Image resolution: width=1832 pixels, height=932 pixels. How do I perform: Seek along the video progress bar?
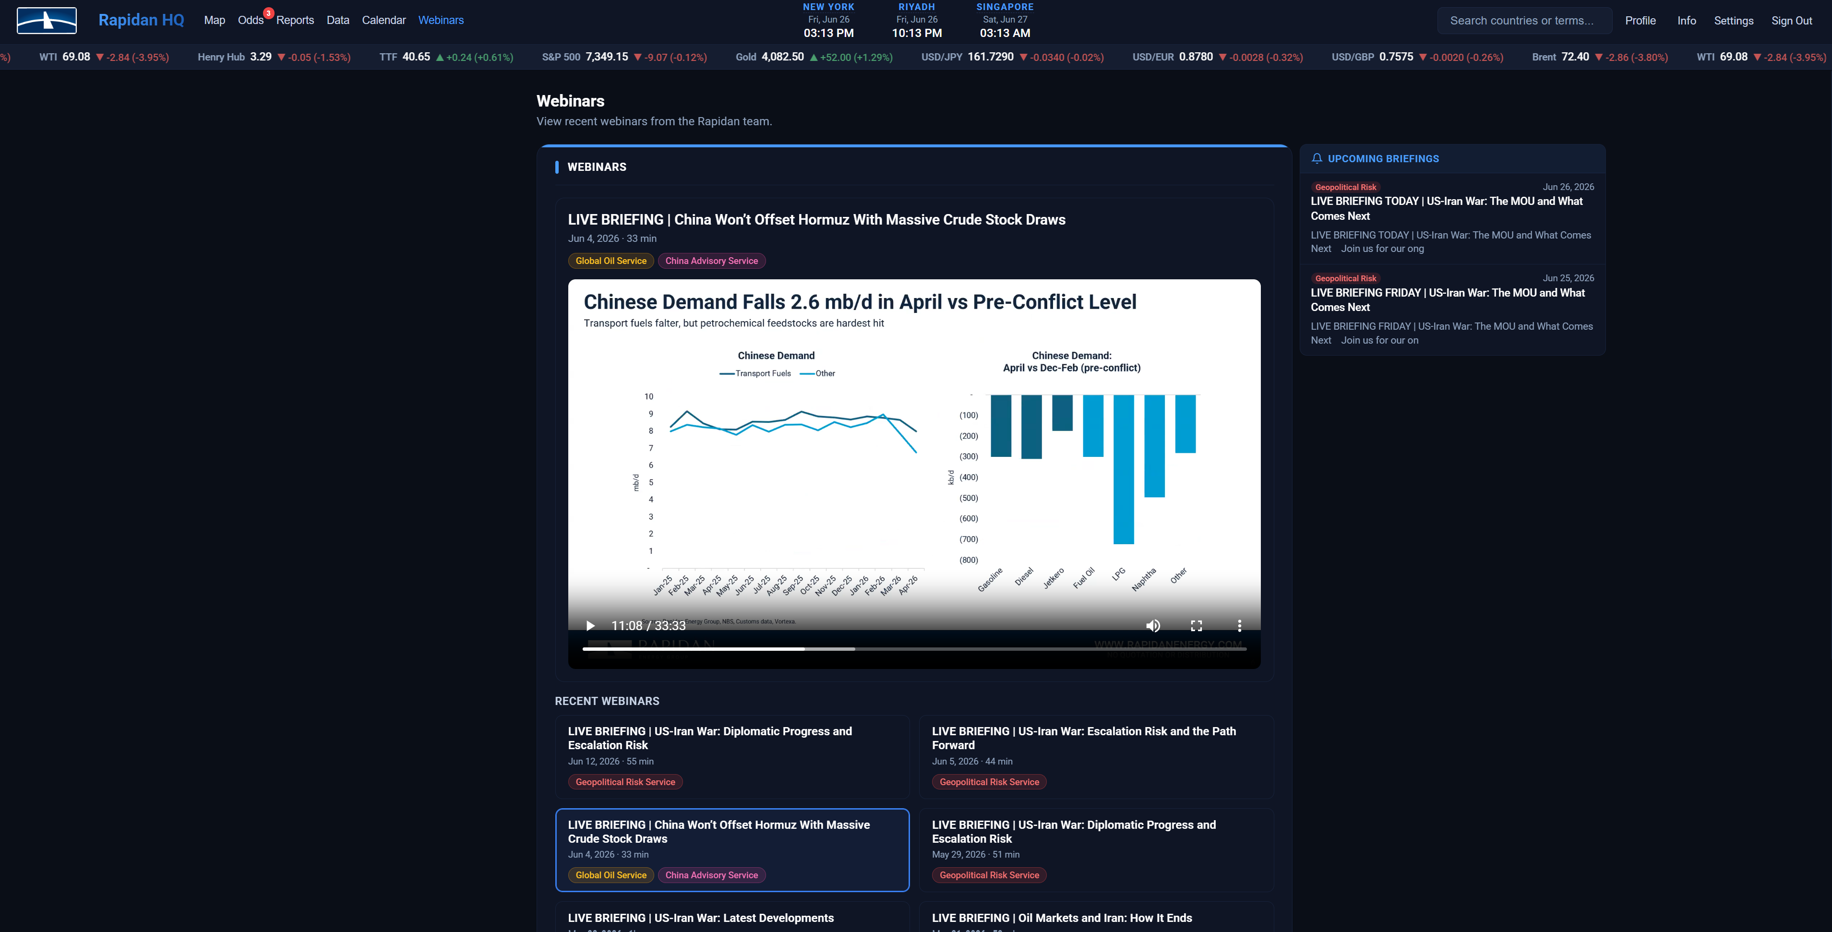[x=915, y=649]
